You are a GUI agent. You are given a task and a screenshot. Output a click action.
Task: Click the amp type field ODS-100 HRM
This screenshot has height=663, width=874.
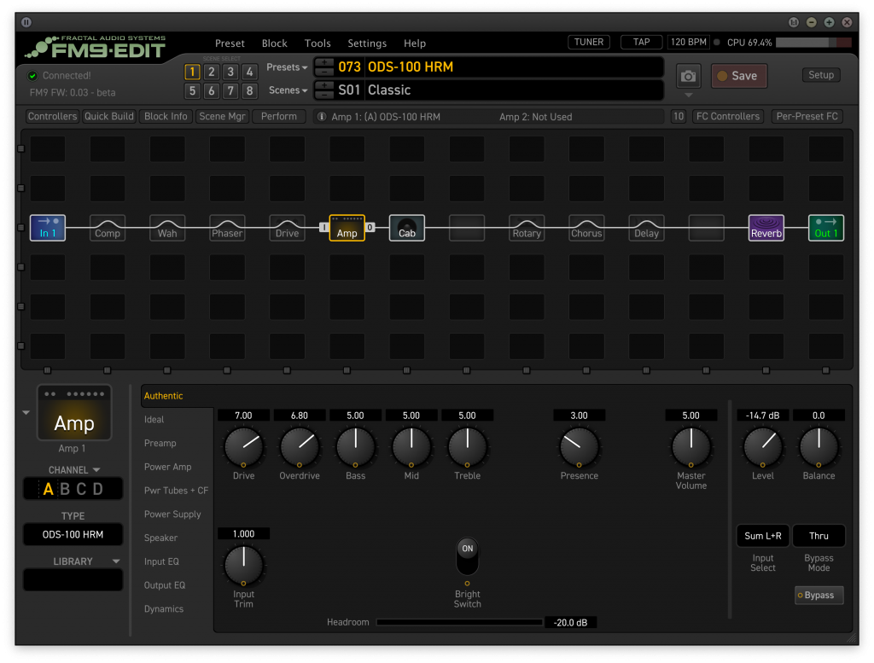pos(73,535)
